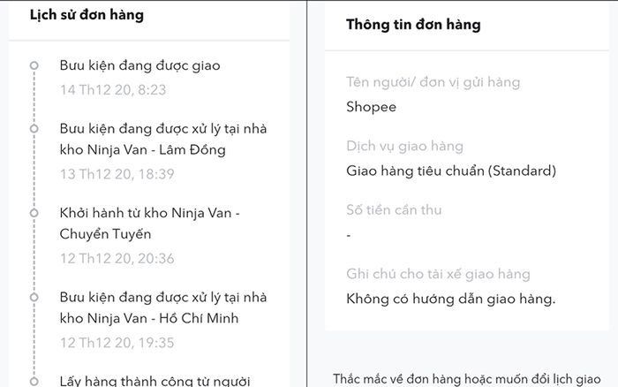Select 'Giao hàng tiêu chuẩn (Standard)' text
The image size is (618, 387).
(x=451, y=171)
